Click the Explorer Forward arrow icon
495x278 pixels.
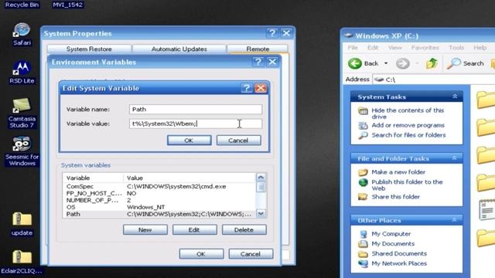[402, 63]
